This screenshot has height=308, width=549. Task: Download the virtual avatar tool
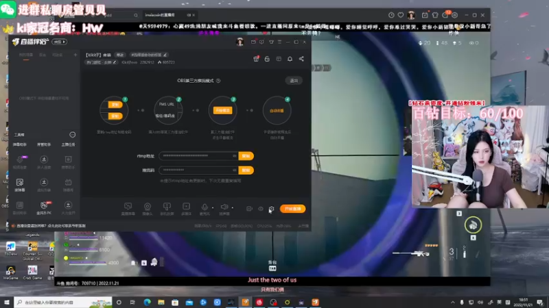[x=44, y=185]
